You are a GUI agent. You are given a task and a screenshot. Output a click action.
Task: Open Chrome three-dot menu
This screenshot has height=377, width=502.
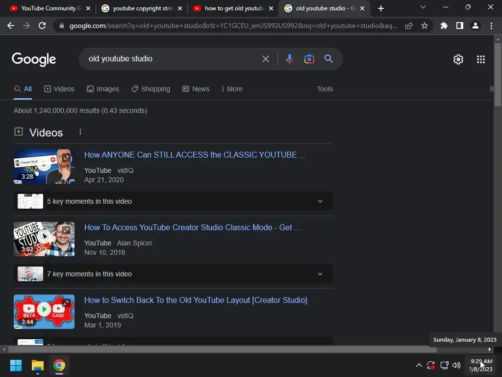[491, 26]
